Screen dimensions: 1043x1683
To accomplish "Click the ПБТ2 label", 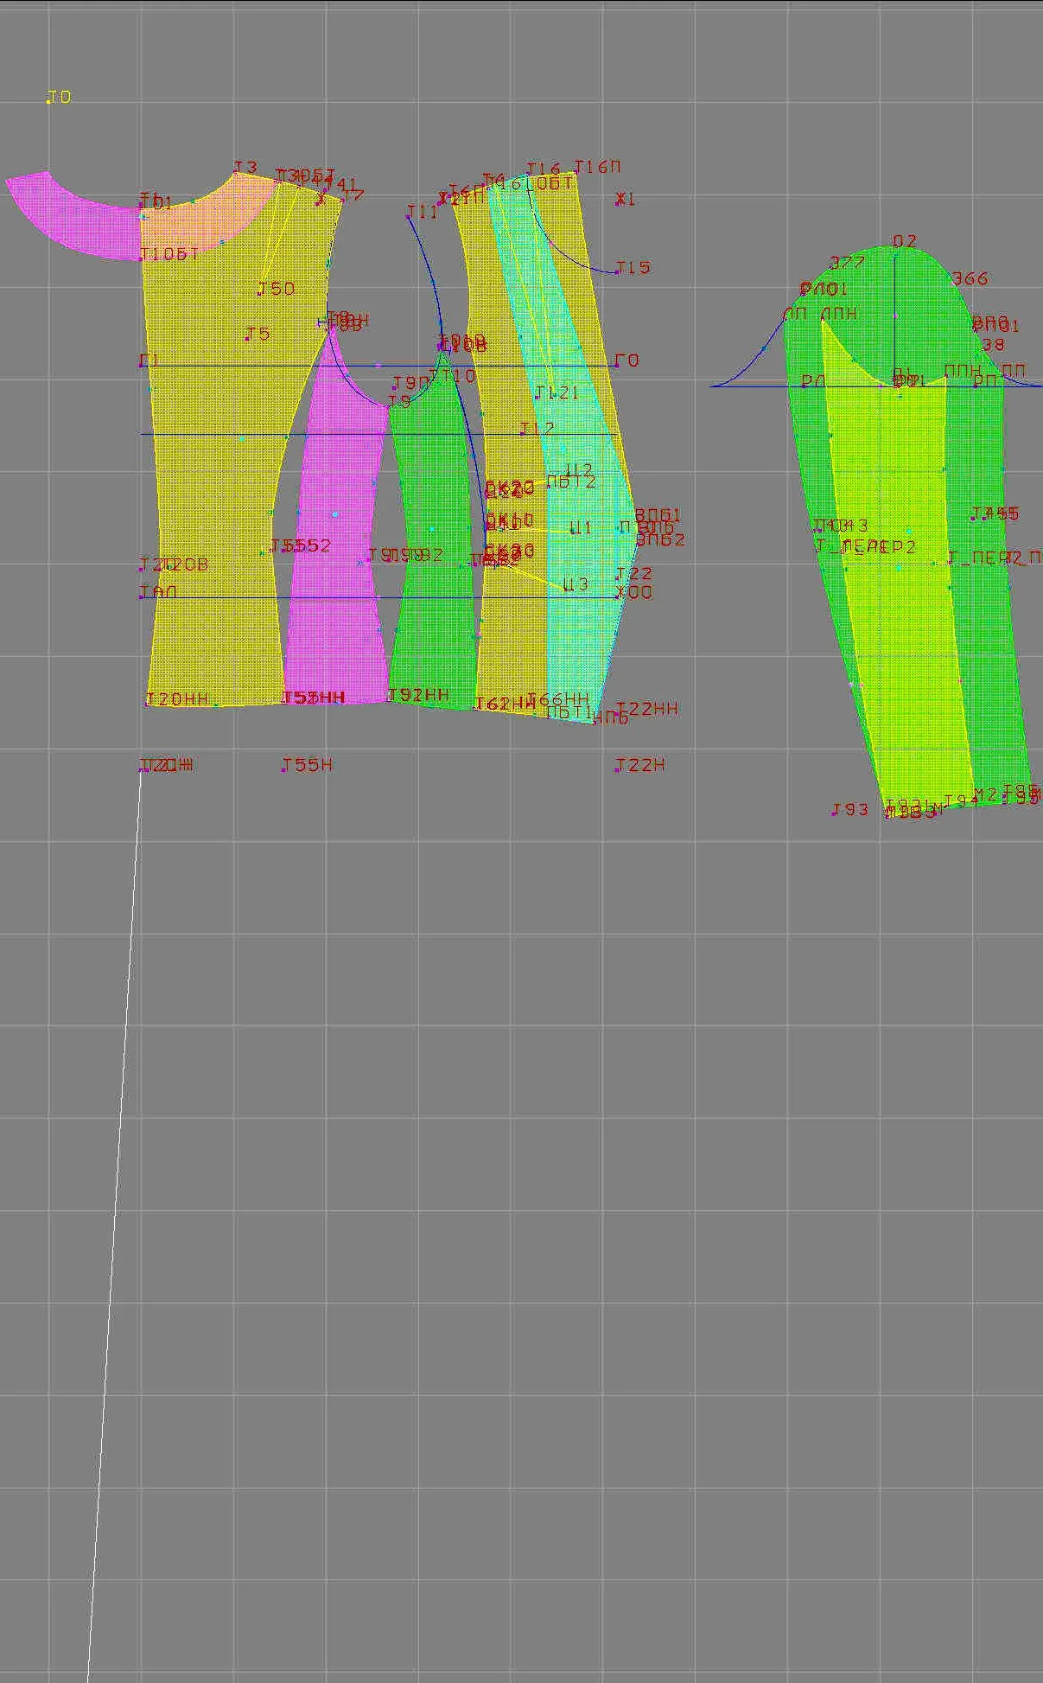I will pyautogui.click(x=572, y=482).
